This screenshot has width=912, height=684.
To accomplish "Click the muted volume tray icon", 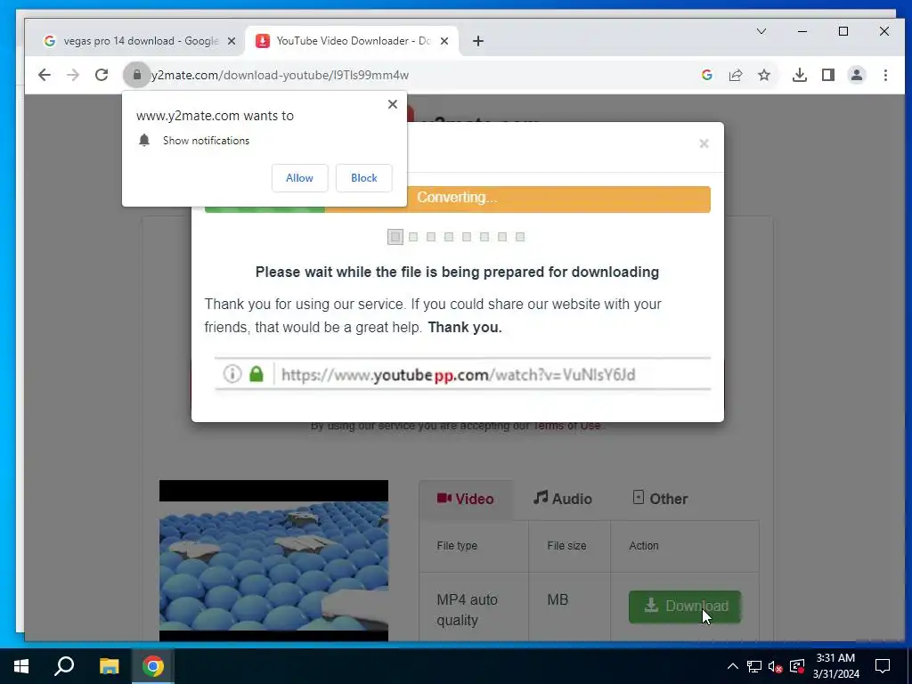I will 776,666.
